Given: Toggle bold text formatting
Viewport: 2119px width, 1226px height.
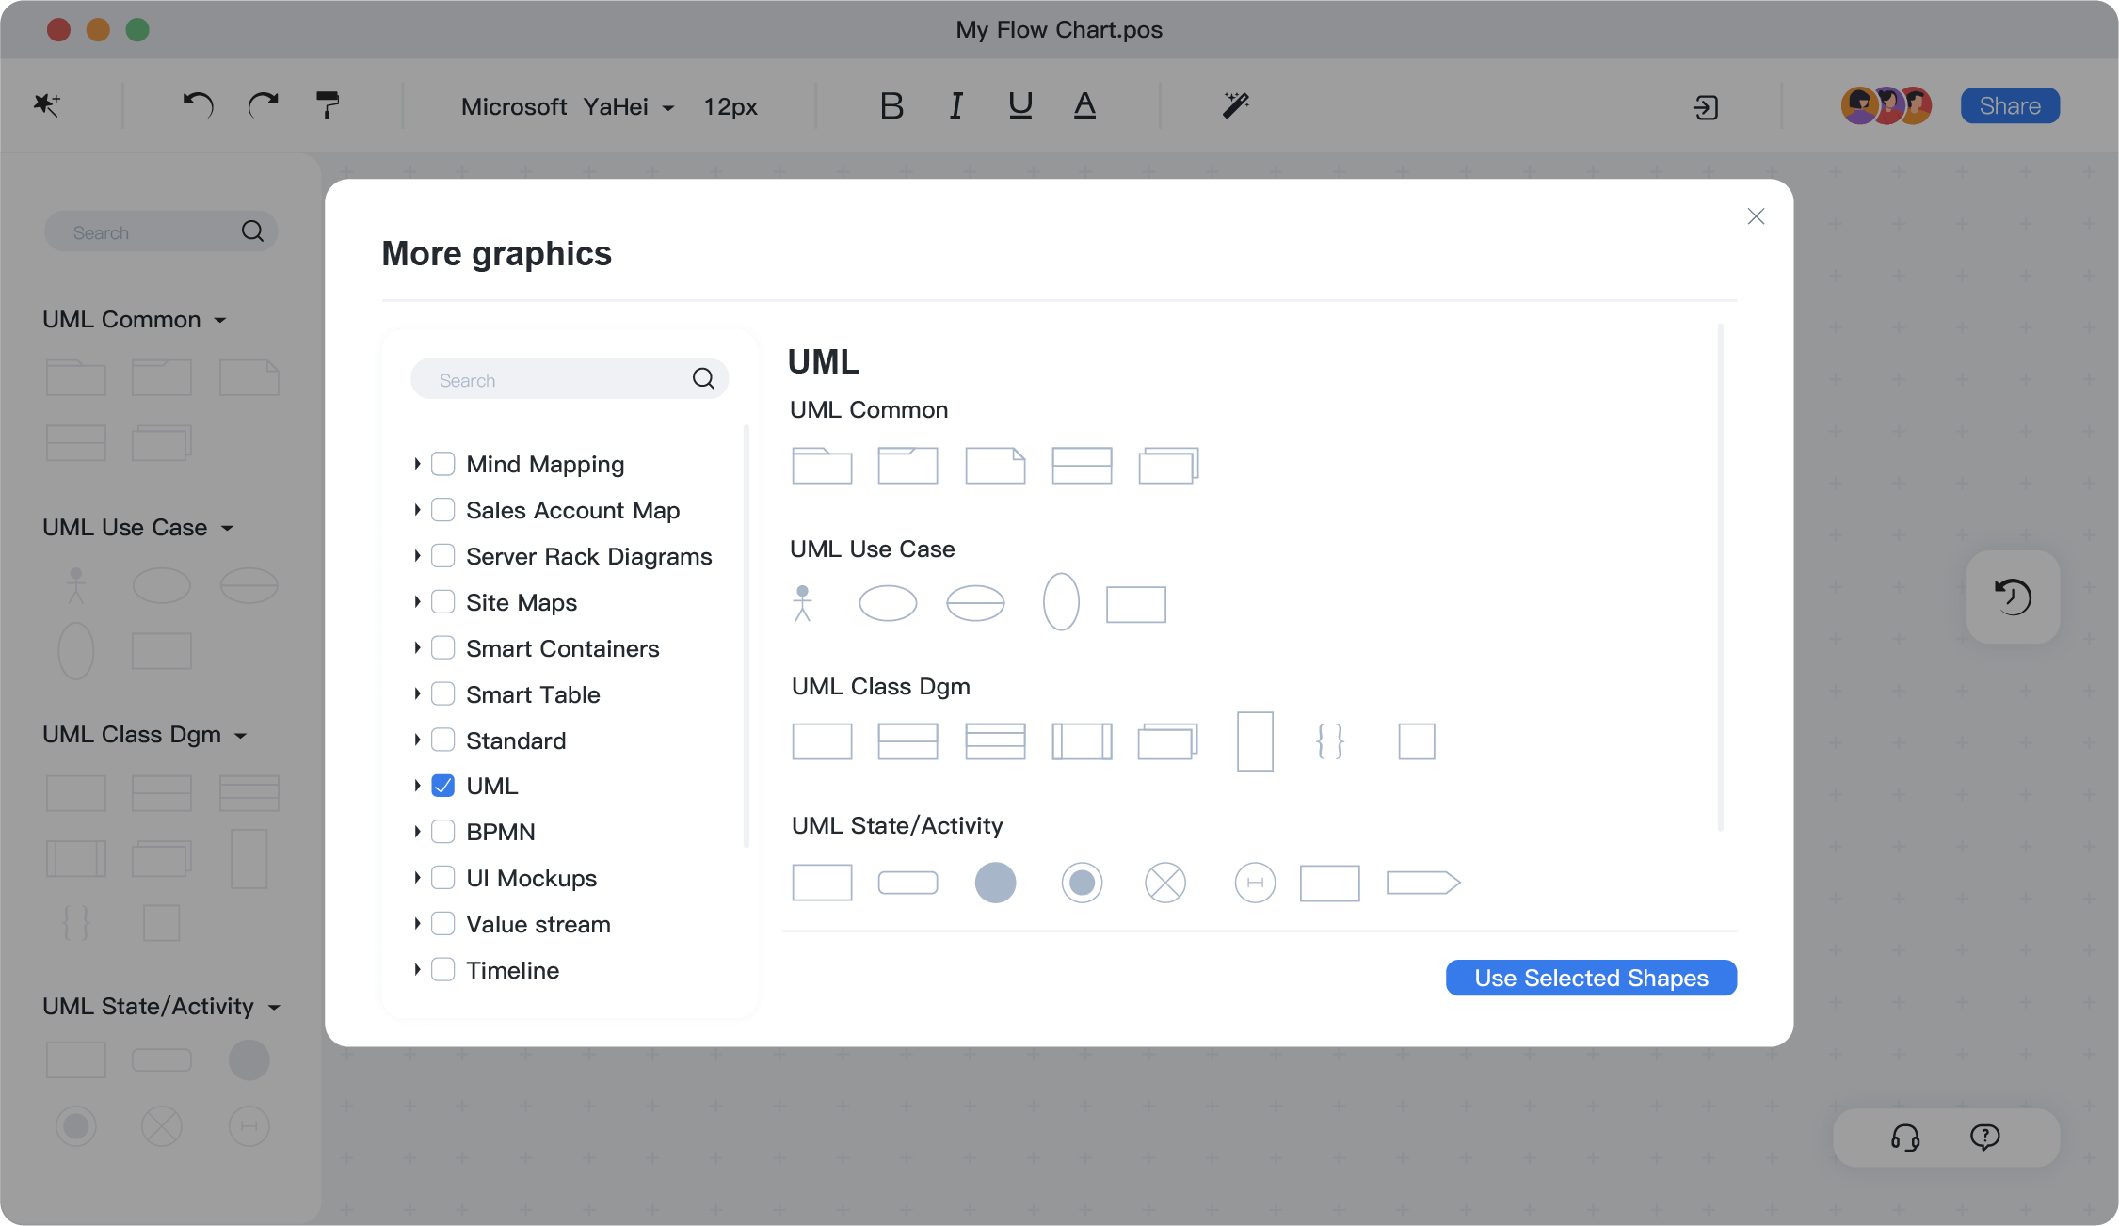Looking at the screenshot, I should [891, 106].
